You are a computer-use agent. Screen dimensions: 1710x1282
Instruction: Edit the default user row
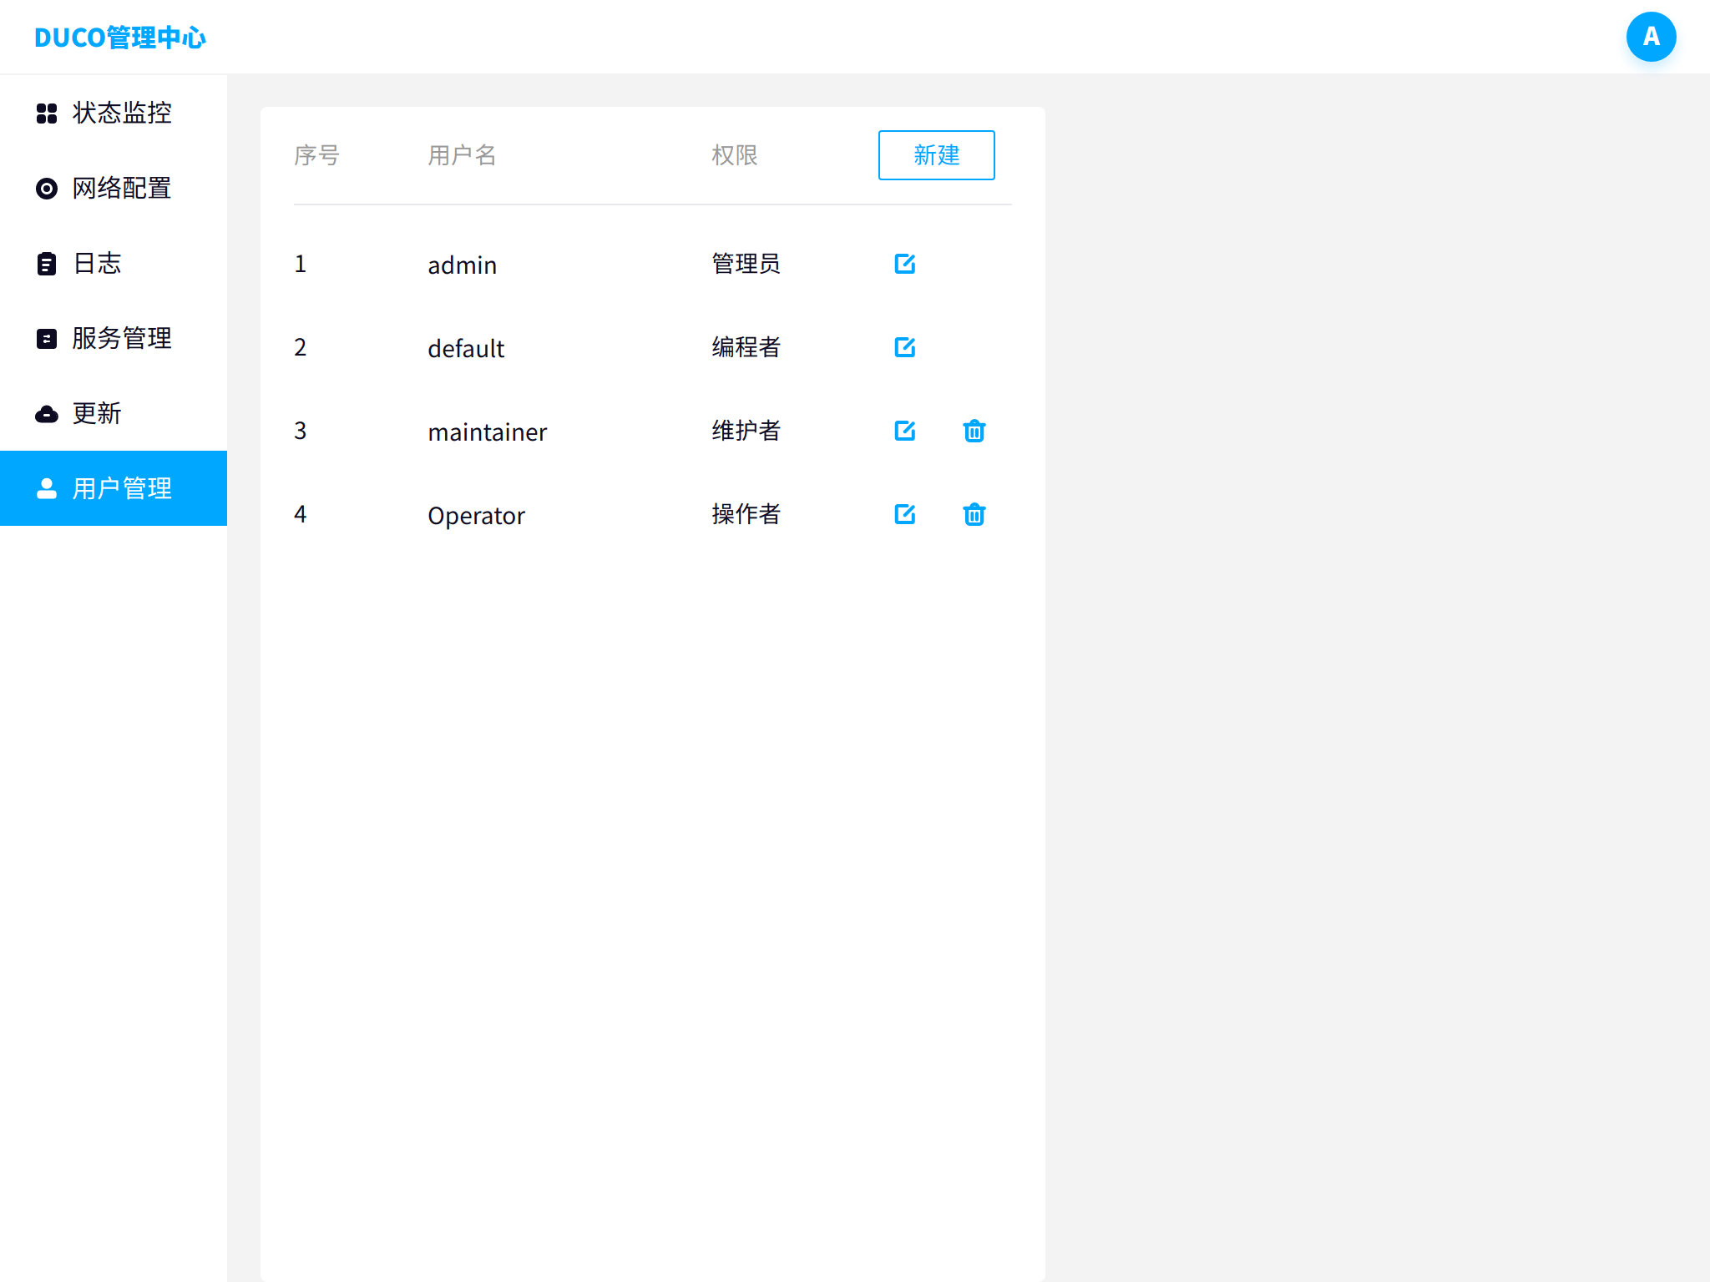coord(904,347)
